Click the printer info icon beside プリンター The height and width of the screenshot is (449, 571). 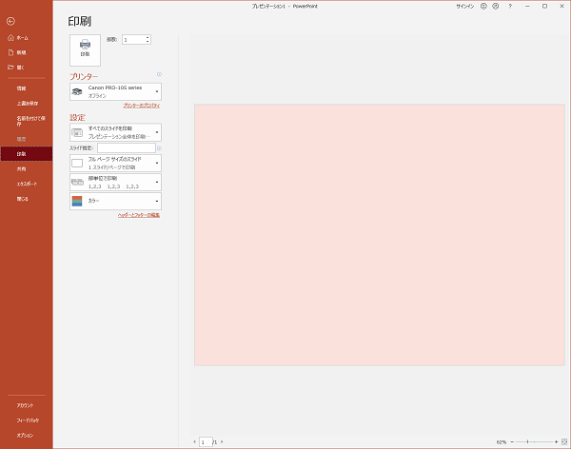(x=159, y=74)
